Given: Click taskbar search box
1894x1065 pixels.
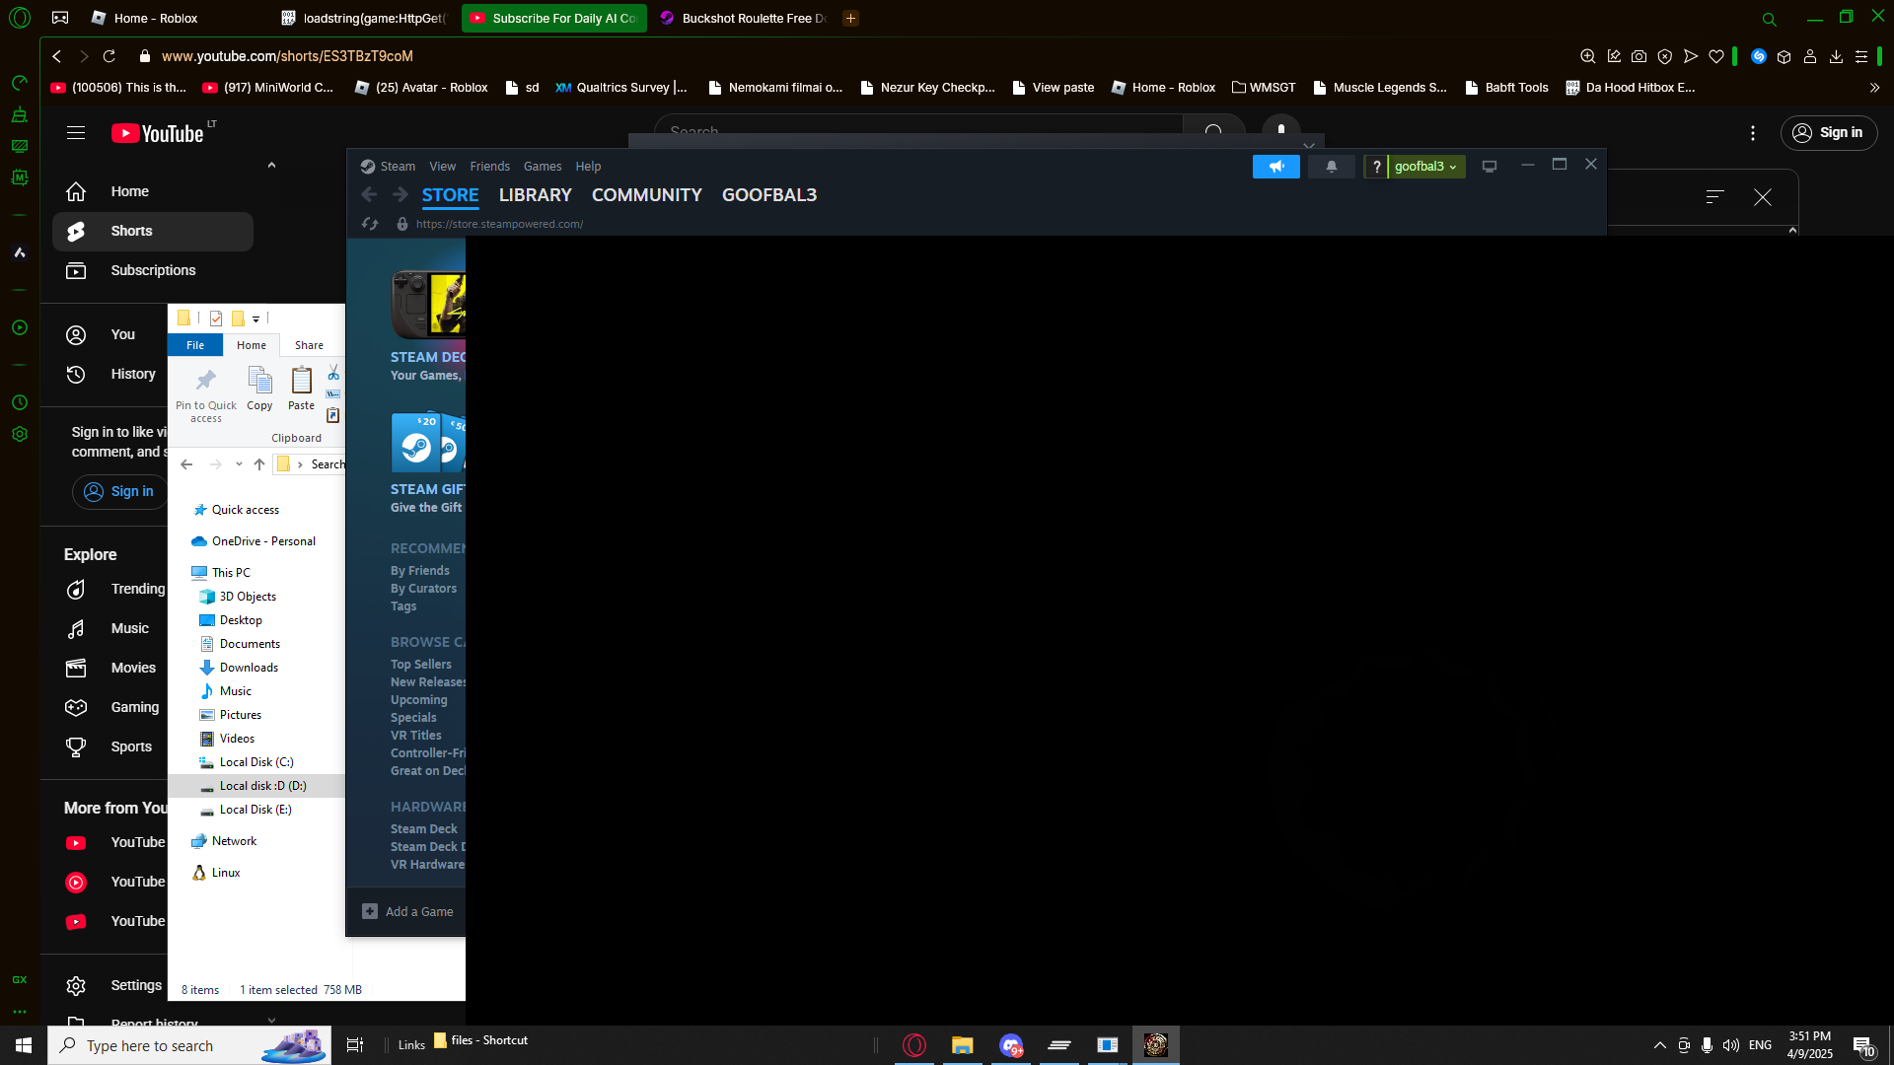Looking at the screenshot, I should [189, 1045].
